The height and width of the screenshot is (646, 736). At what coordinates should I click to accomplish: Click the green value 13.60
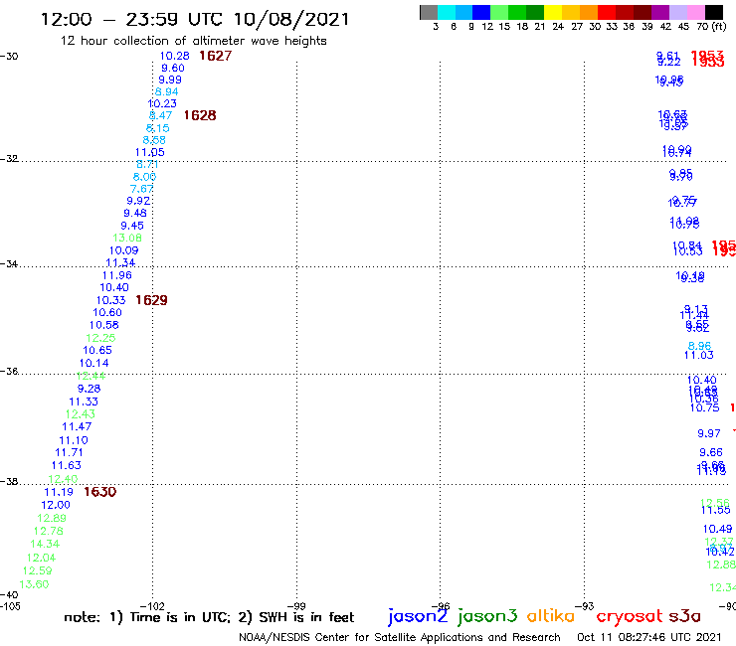(x=34, y=584)
